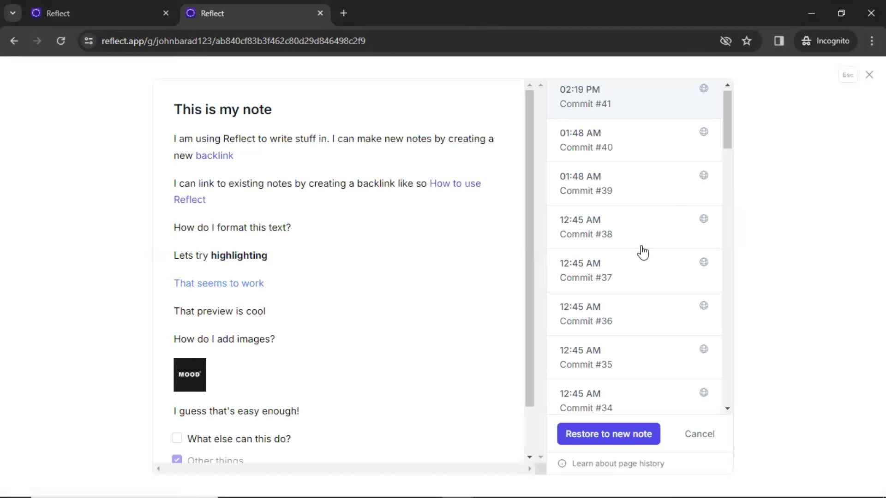
Task: Open the Incognito profile menu
Action: (x=826, y=41)
